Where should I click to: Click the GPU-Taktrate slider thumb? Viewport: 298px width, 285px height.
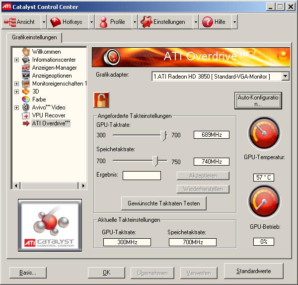(x=163, y=135)
